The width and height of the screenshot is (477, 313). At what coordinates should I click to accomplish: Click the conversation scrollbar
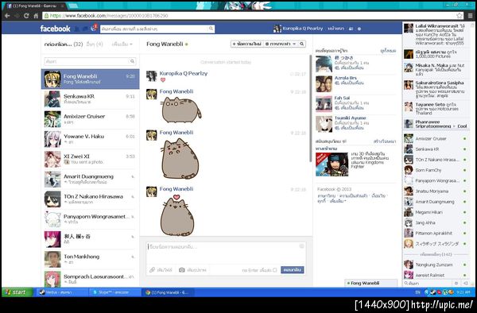pos(310,108)
